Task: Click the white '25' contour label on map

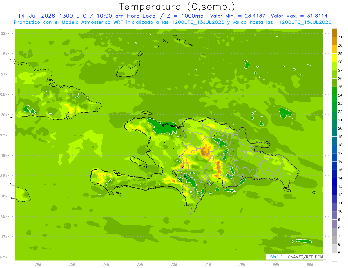Action: point(160,123)
